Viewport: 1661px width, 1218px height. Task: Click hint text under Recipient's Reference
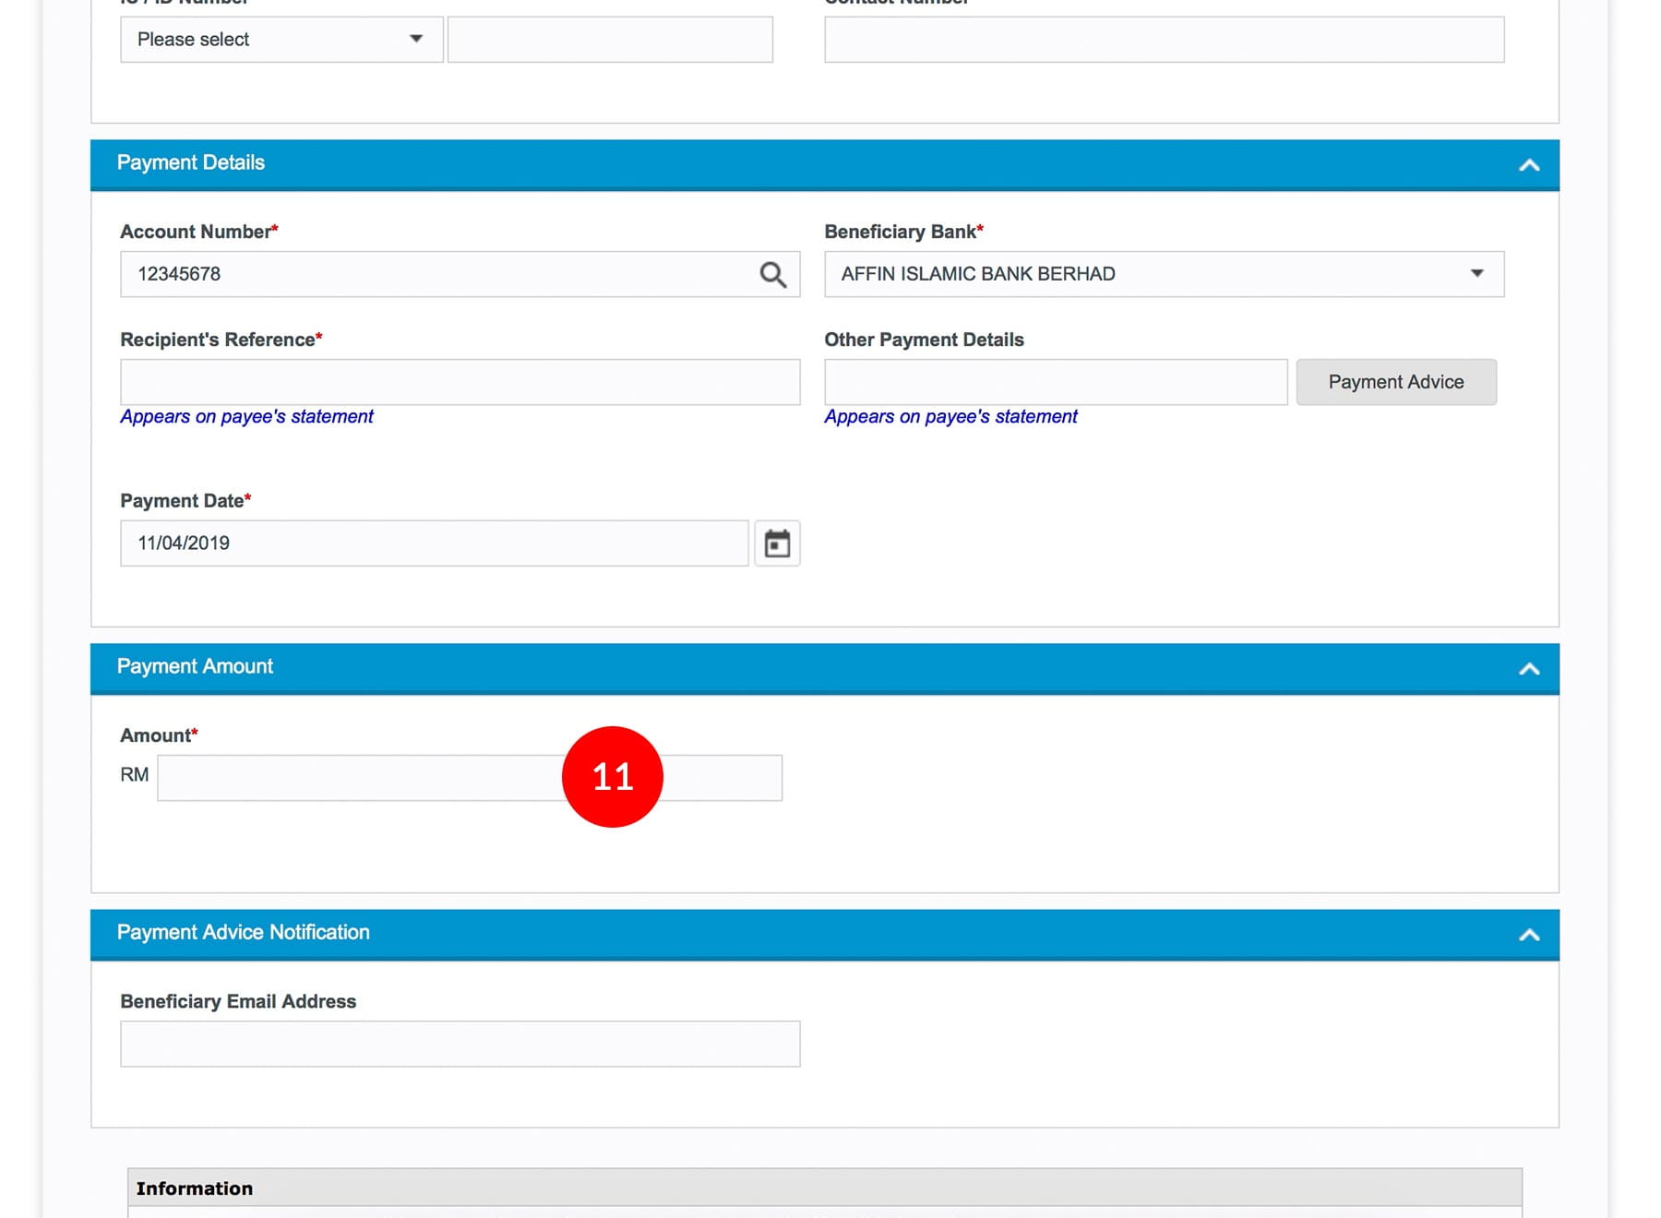tap(246, 416)
